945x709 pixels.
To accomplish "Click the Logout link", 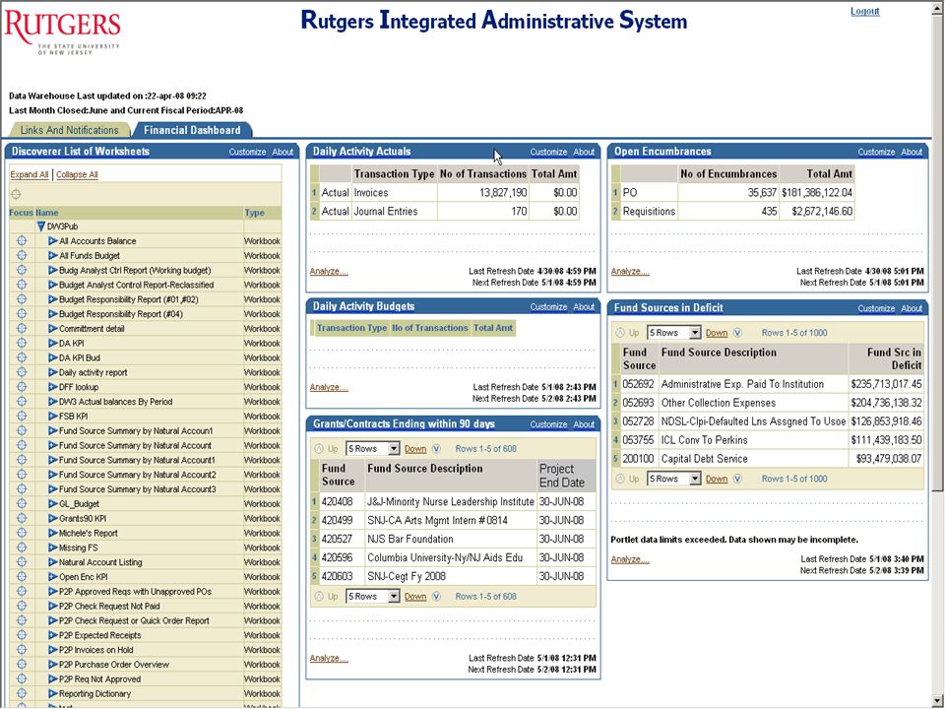I will (865, 11).
